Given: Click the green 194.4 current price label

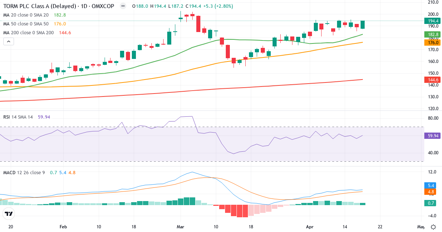Looking at the screenshot, I should coord(432,21).
